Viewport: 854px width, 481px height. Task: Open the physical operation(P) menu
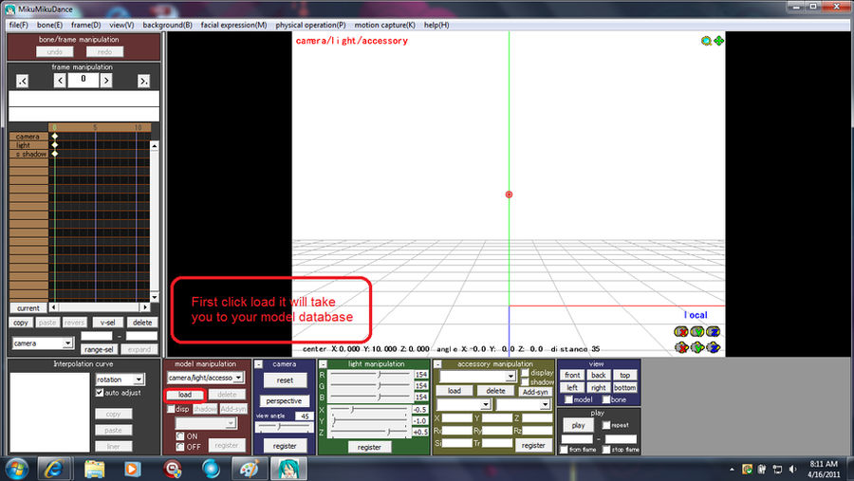point(310,25)
